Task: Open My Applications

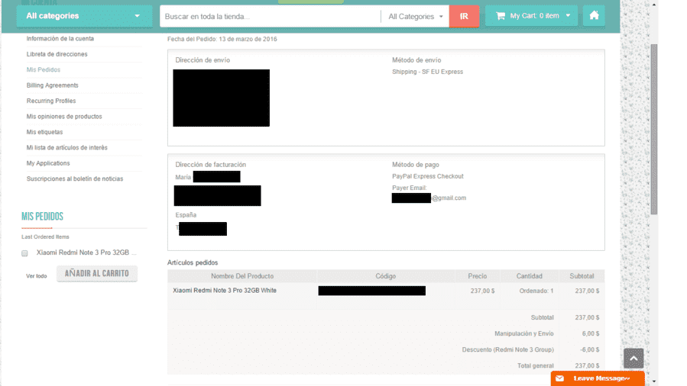Action: (47, 163)
